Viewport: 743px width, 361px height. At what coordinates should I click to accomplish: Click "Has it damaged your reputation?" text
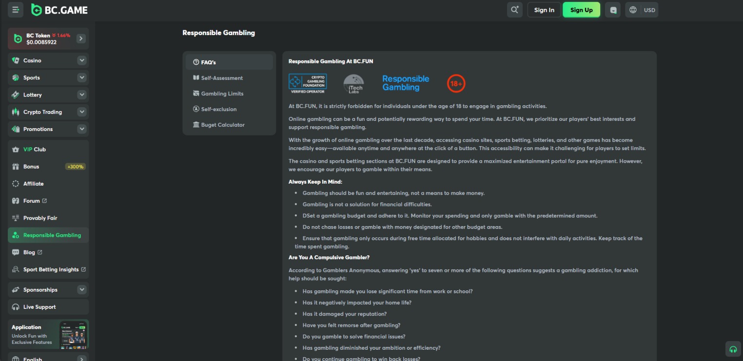345,314
